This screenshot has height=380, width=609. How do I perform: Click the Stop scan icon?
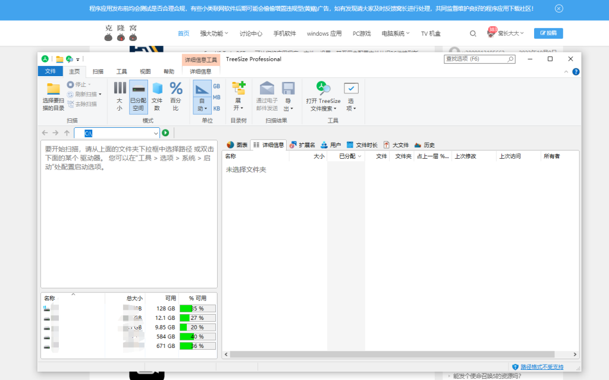[x=70, y=84]
